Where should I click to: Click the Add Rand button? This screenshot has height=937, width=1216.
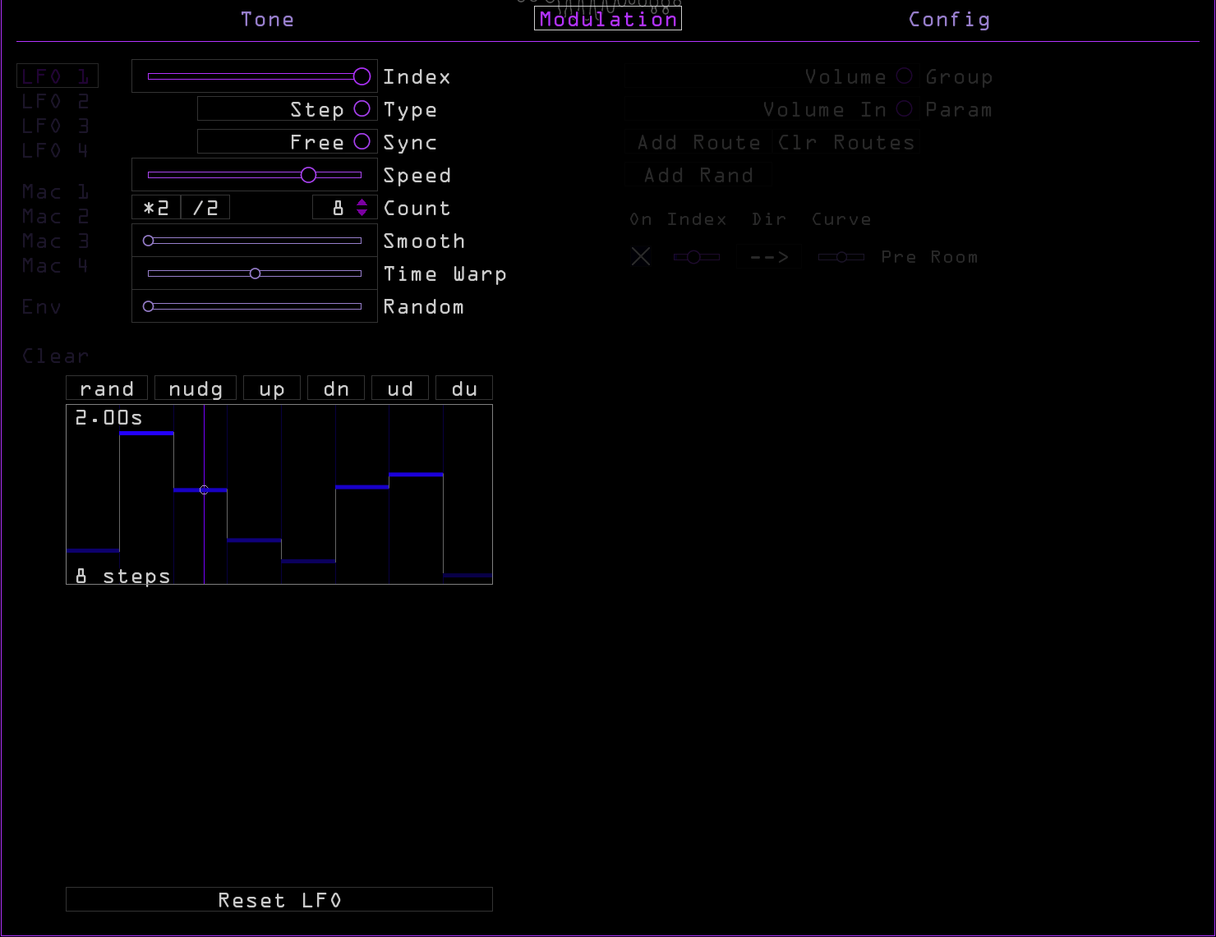pyautogui.click(x=698, y=175)
